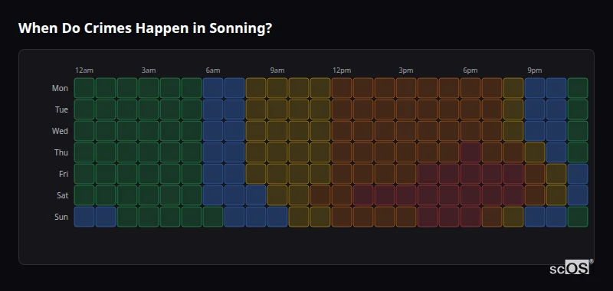Click the Sunday 9am blue cell

coord(277,217)
